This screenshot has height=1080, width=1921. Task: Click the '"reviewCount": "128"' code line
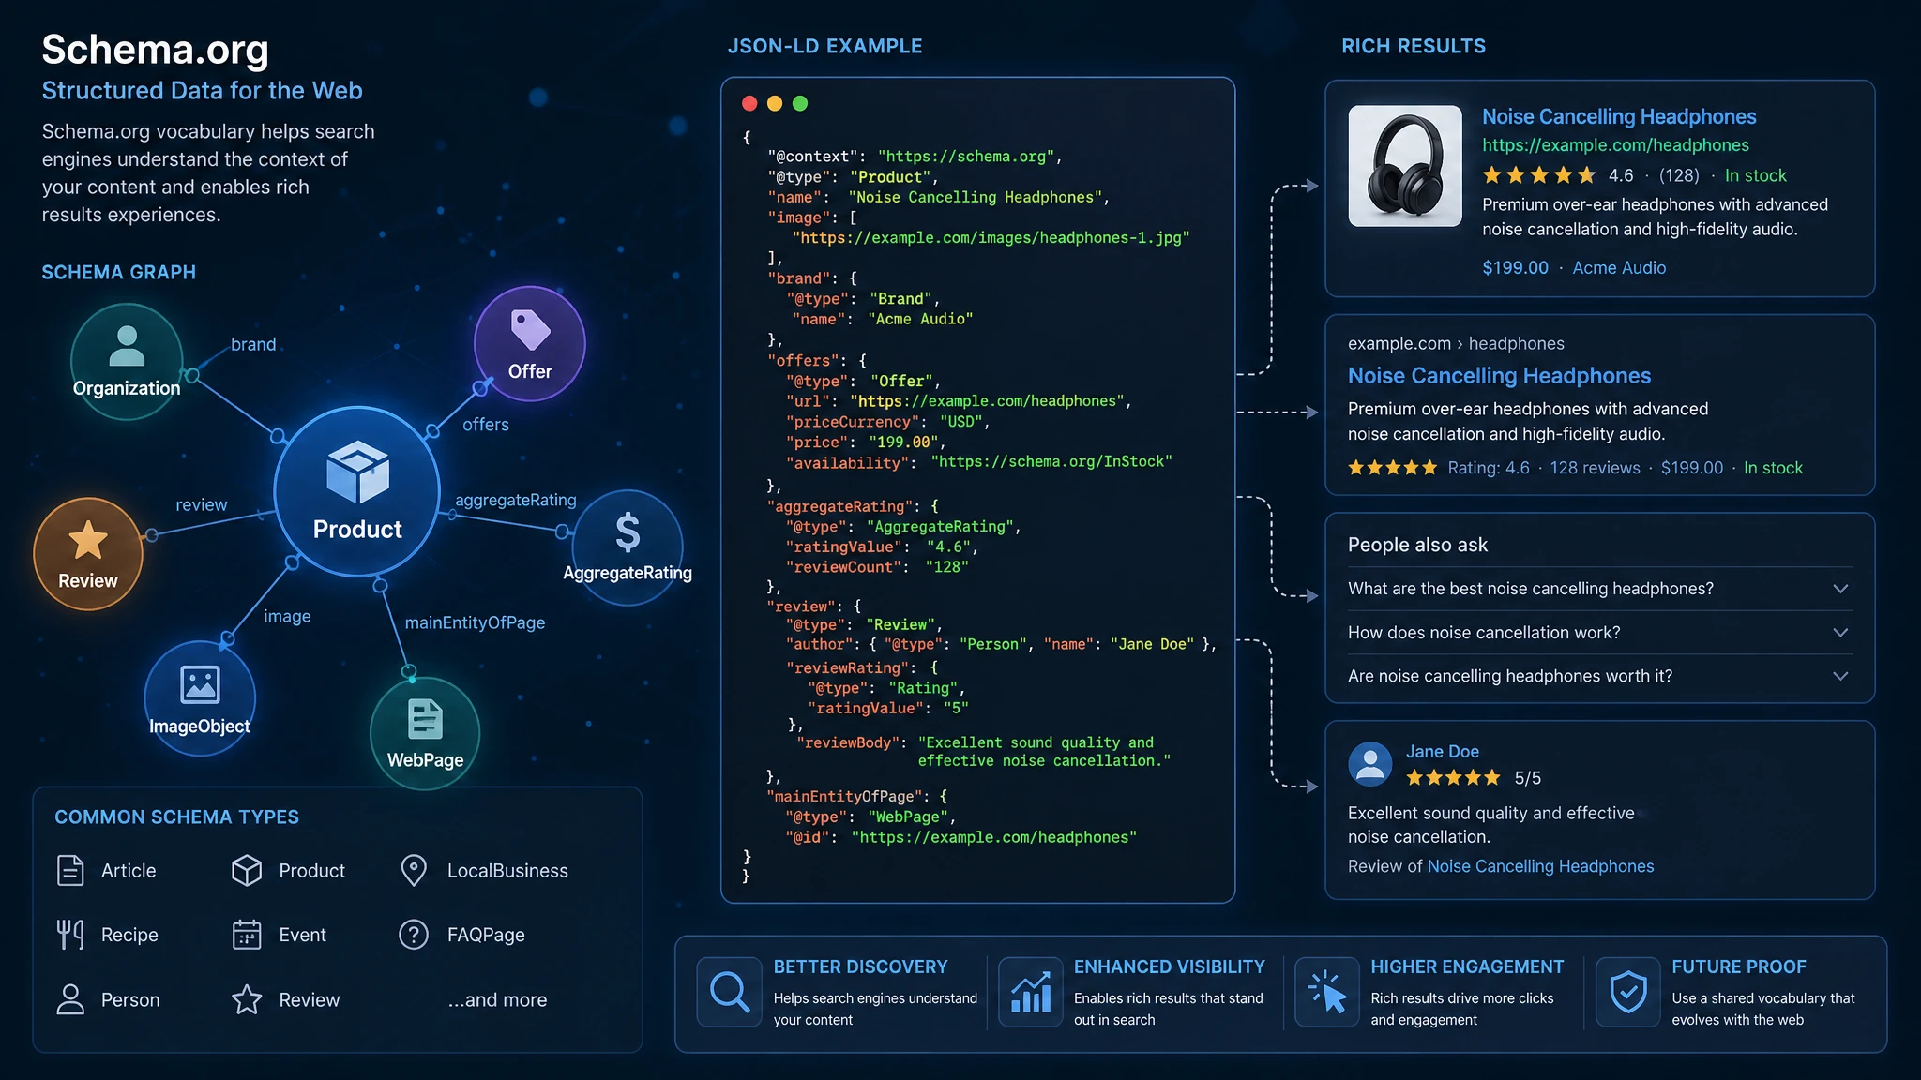(x=877, y=567)
